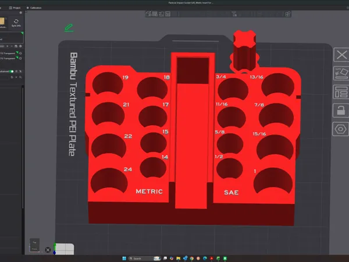Open the Calibration tab
Viewport: 349px width, 262px height.
click(x=34, y=8)
